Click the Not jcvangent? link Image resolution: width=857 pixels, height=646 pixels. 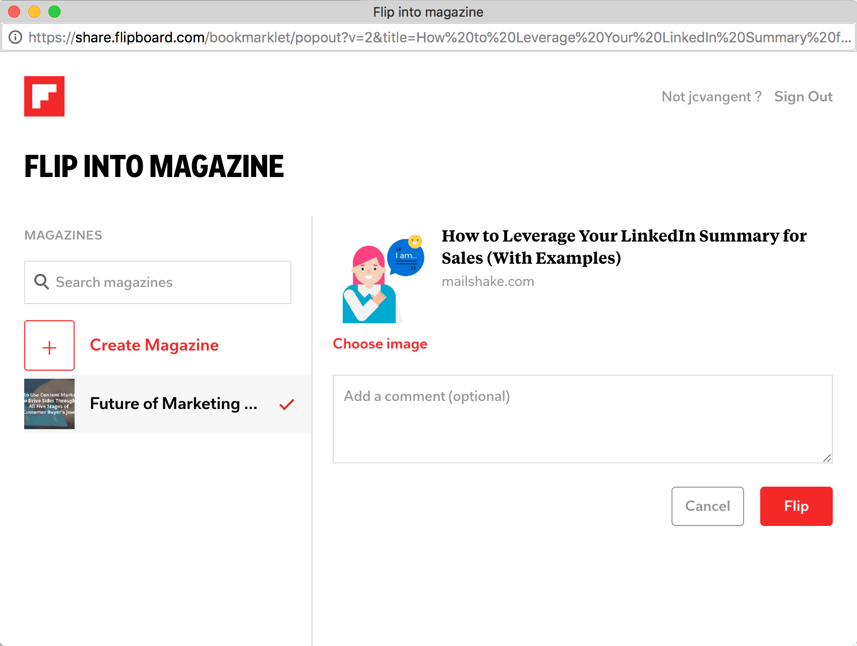coord(711,97)
